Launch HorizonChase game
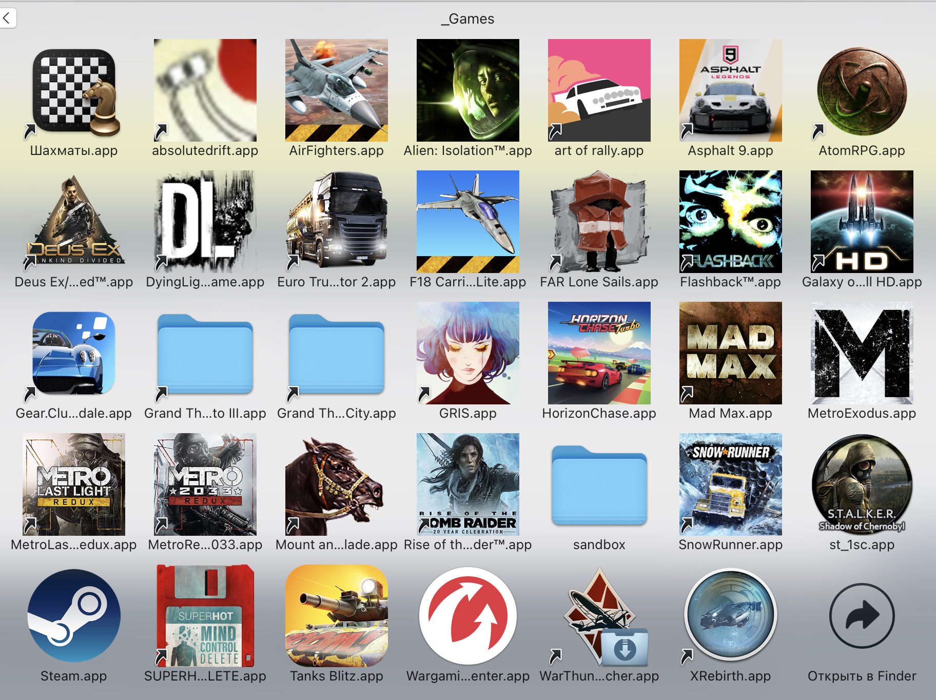 pyautogui.click(x=599, y=353)
